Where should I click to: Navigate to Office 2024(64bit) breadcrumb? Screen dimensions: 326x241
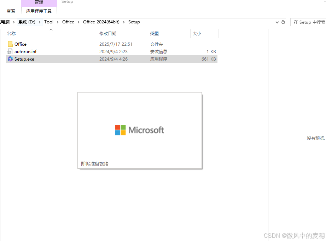tap(101, 22)
